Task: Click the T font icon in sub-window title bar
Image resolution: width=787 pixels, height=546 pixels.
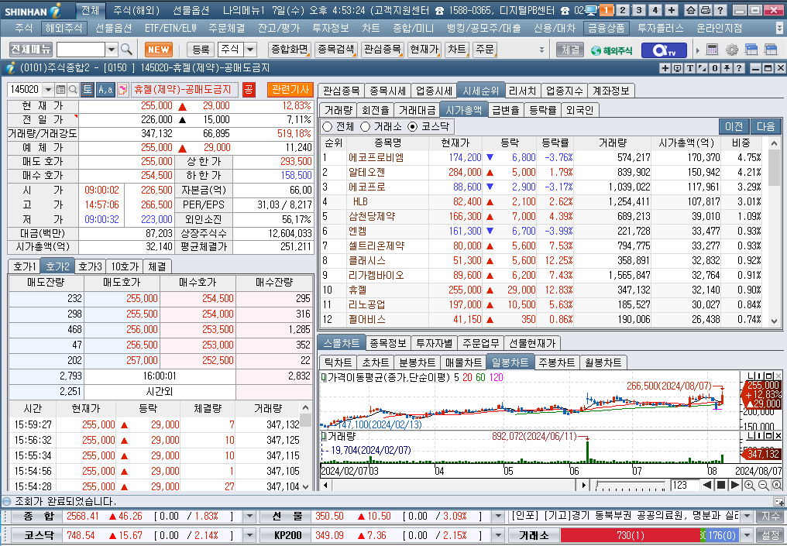Action: click(689, 67)
